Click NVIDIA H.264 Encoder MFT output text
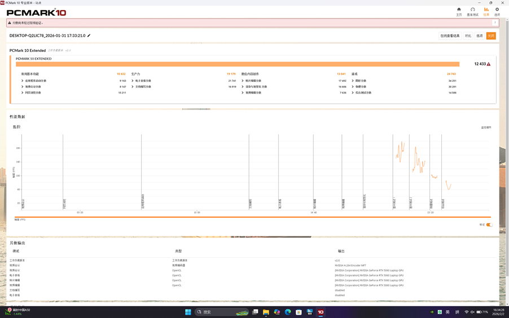509x318 pixels. click(350, 266)
